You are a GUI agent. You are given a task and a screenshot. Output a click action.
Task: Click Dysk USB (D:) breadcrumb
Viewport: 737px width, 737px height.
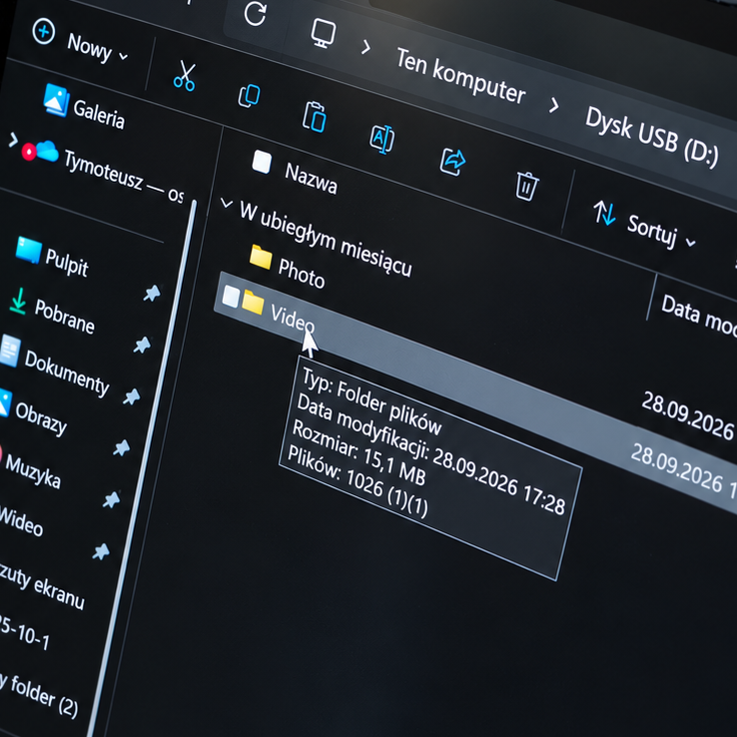pos(652,136)
